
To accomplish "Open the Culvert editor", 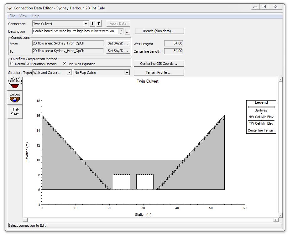I will [15, 98].
